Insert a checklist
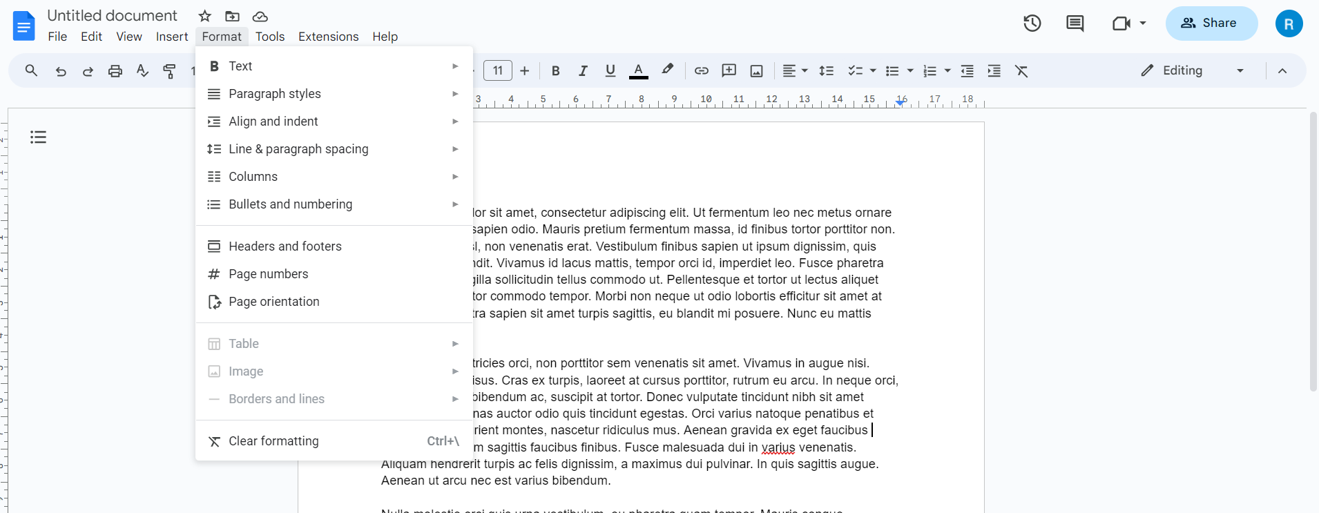This screenshot has height=513, width=1319. [x=855, y=70]
